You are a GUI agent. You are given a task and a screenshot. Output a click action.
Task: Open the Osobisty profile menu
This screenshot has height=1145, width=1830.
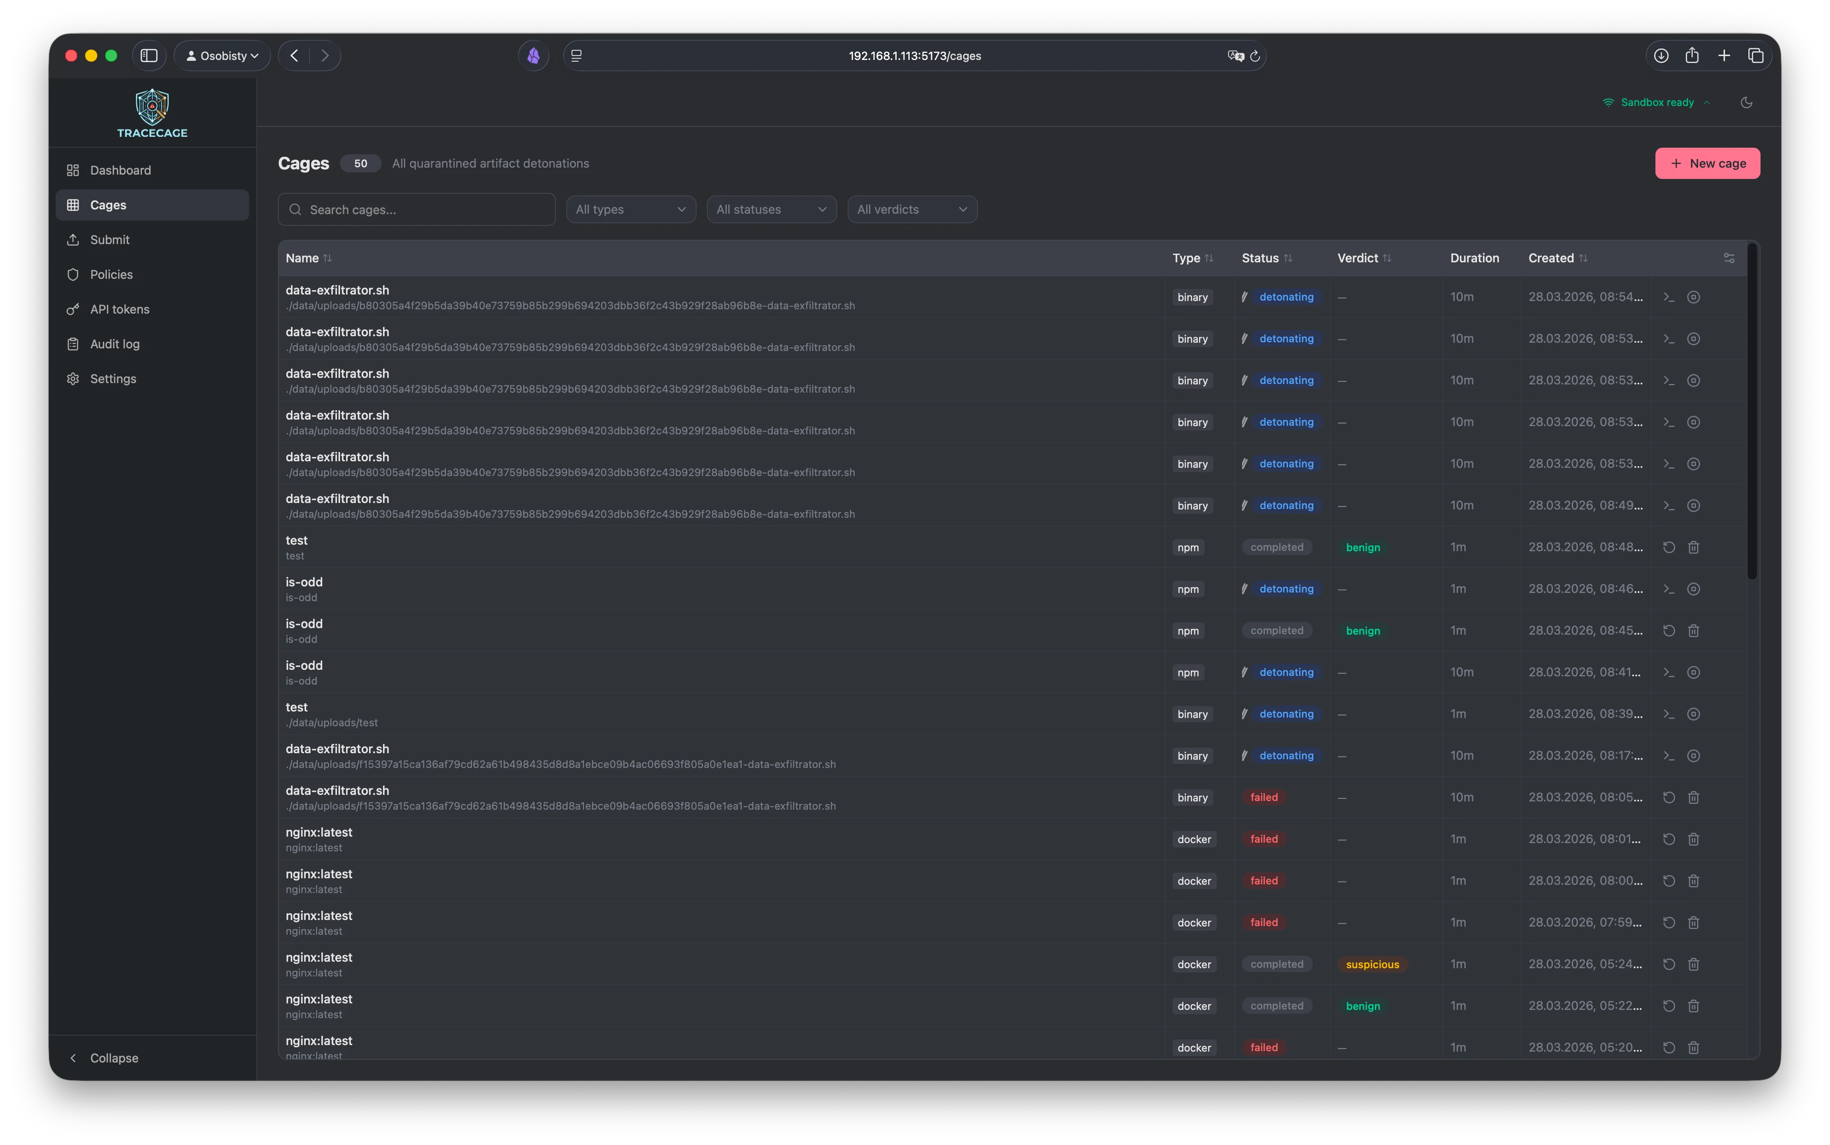[x=222, y=55]
